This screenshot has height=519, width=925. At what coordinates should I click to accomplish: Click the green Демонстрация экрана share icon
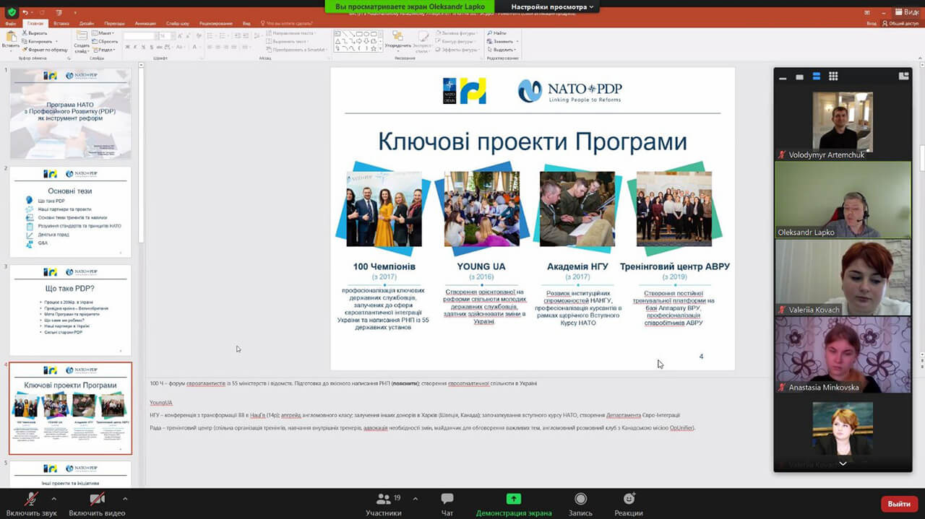coord(513,499)
